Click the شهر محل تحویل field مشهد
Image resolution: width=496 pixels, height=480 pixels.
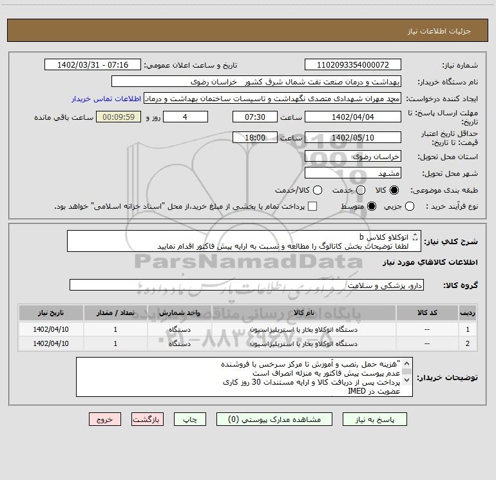tap(353, 173)
